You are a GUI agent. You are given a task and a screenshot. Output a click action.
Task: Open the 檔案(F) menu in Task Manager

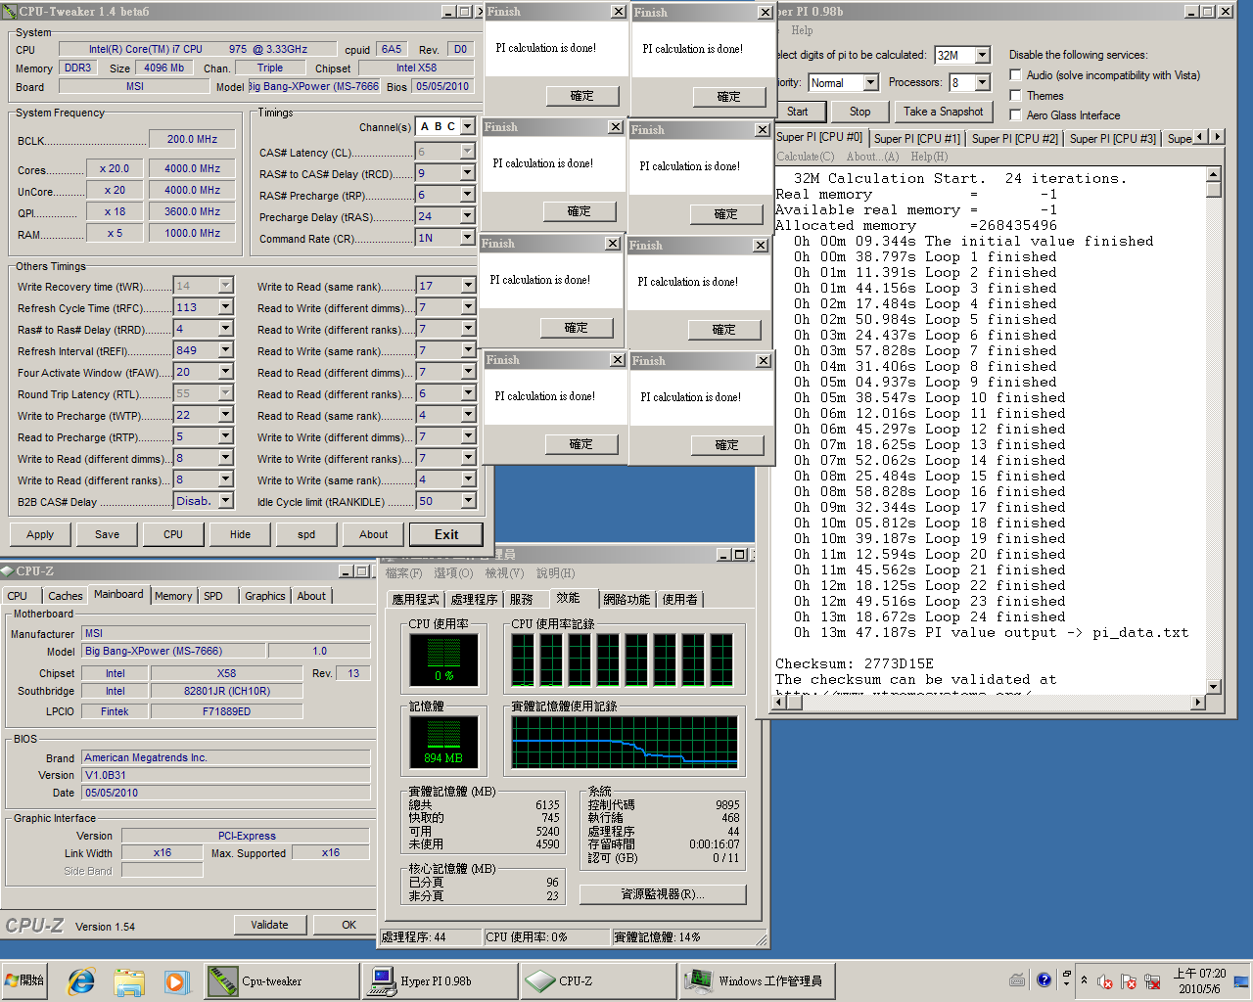pos(404,573)
